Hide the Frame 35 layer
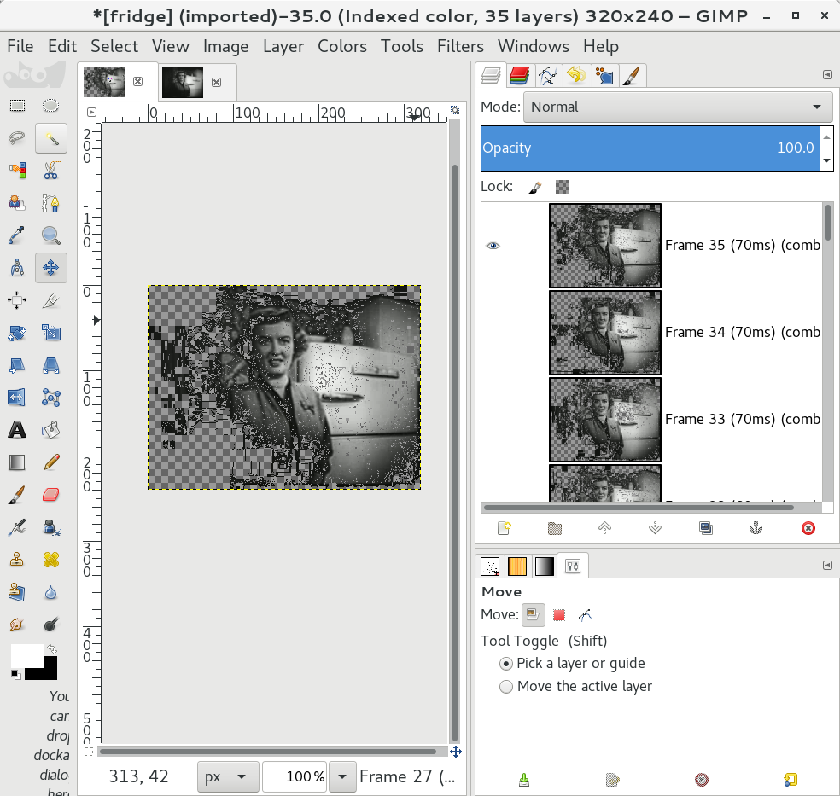 click(493, 246)
